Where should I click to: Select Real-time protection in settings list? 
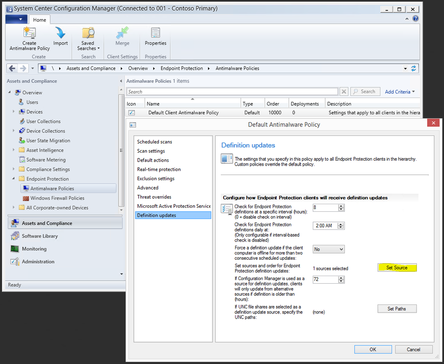tap(159, 170)
